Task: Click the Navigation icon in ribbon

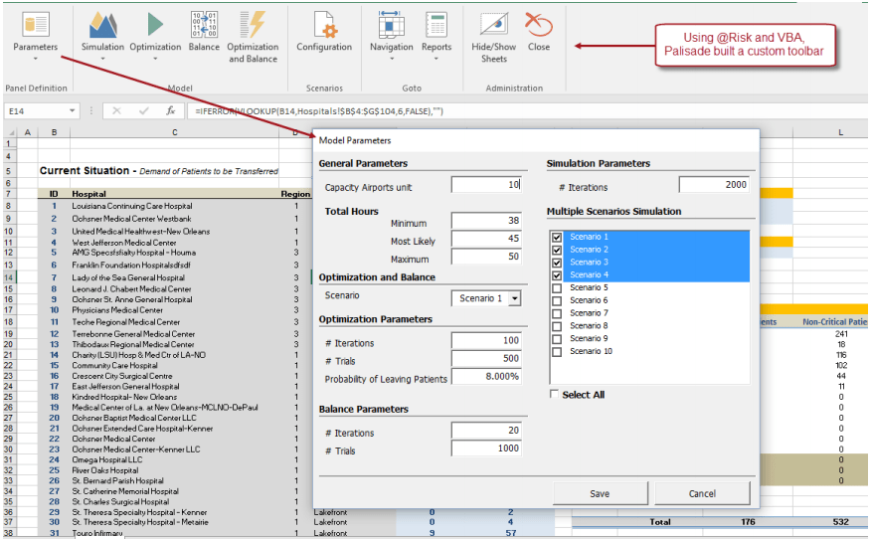Action: tap(391, 25)
